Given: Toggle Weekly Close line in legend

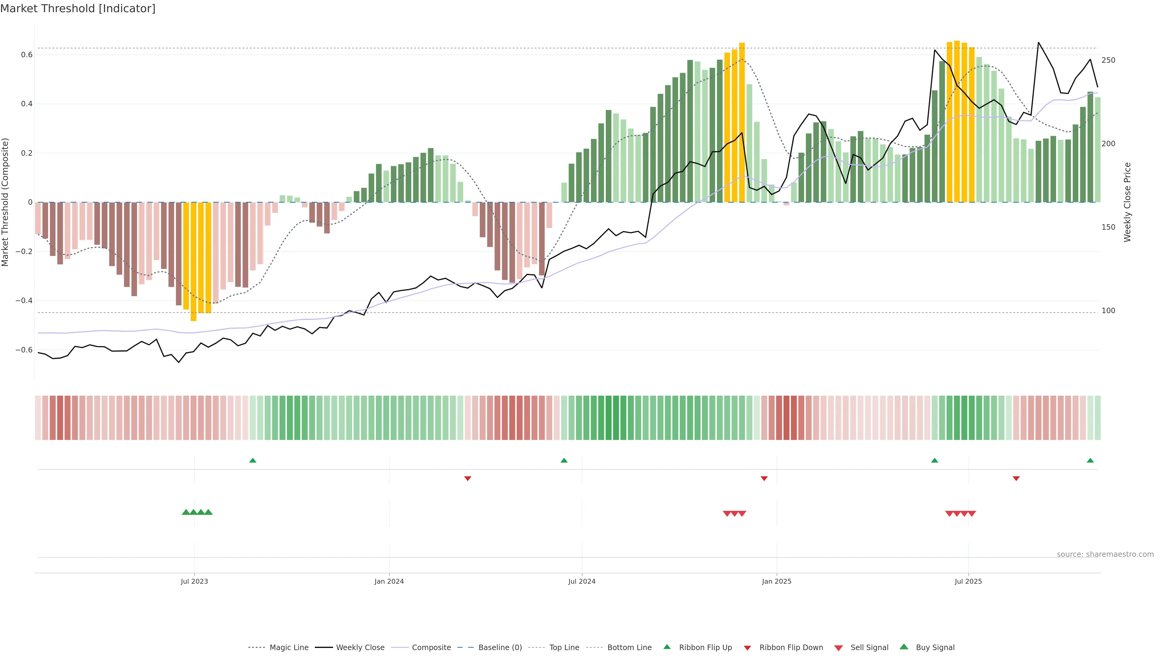Looking at the screenshot, I should [360, 648].
